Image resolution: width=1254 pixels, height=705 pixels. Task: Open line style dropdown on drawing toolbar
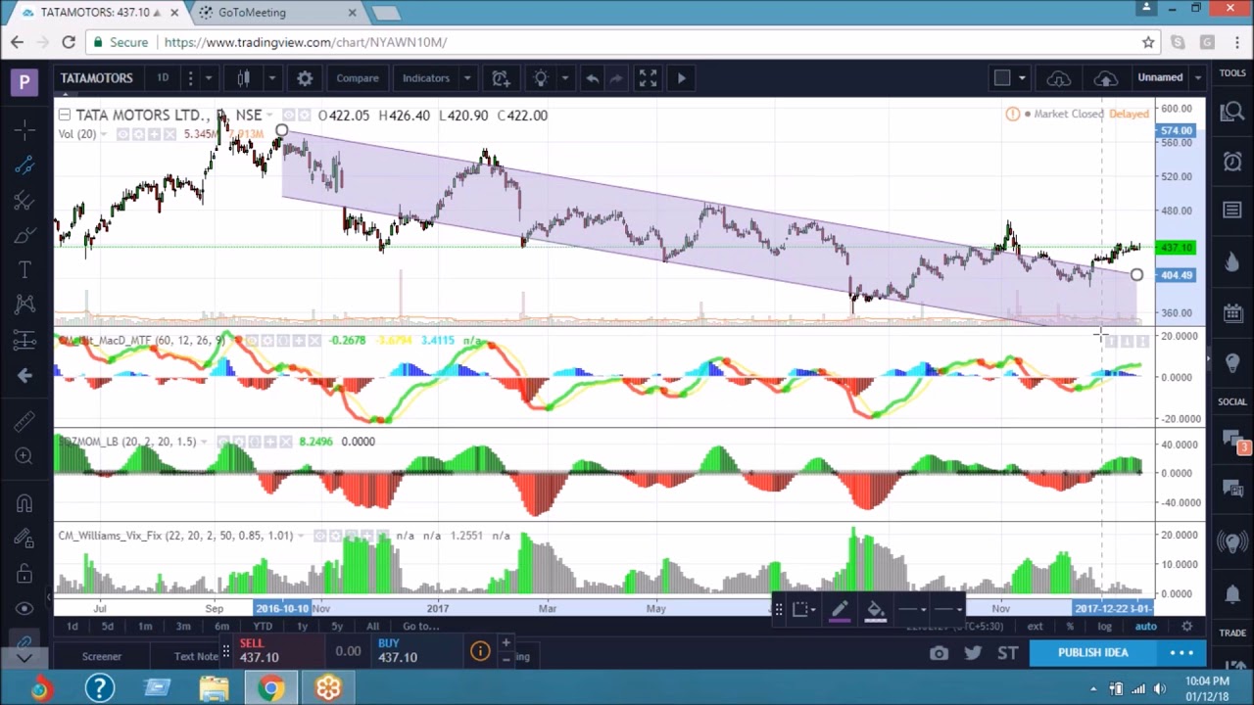click(946, 609)
